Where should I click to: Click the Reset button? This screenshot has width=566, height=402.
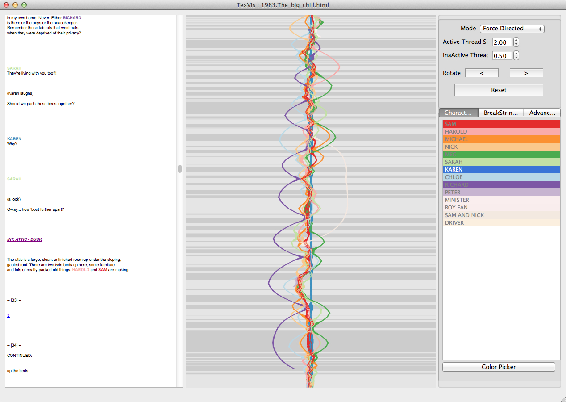499,90
